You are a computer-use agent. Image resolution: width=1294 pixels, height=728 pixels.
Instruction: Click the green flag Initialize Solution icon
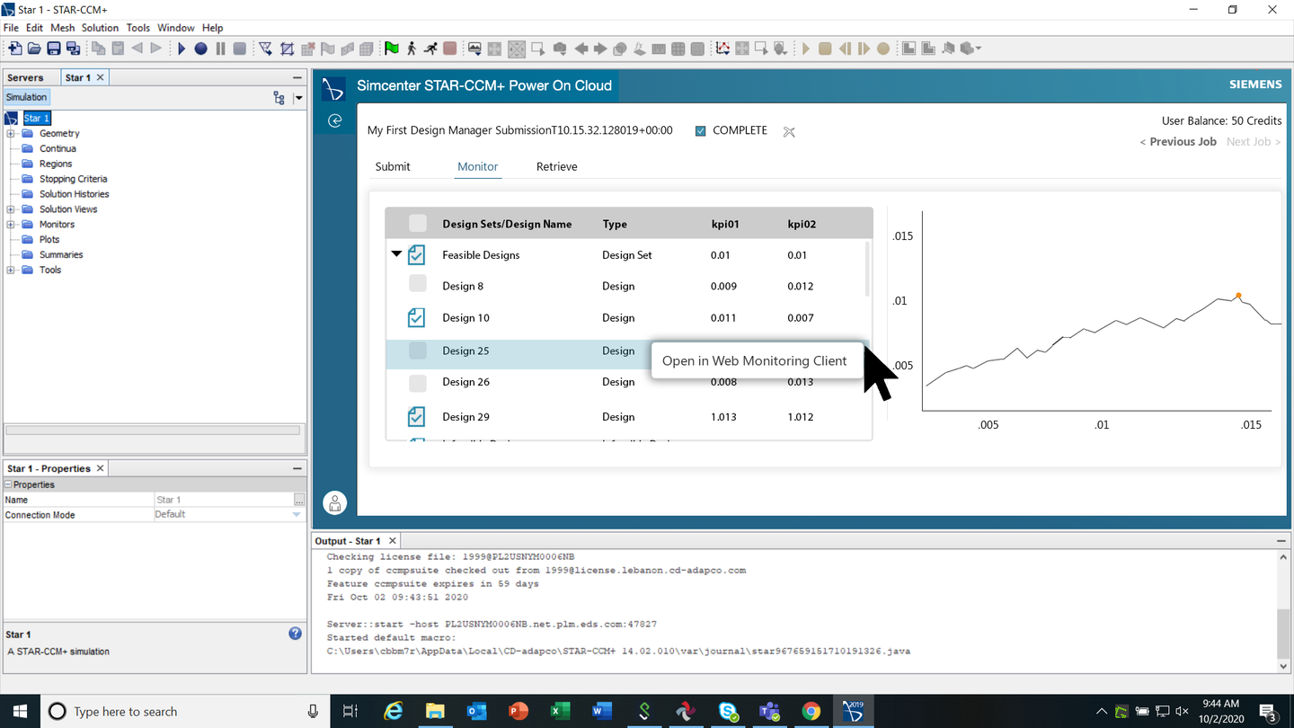392,49
